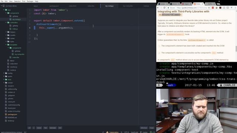Switch to the index.html editor tab
This screenshot has height=133, width=237.
(73, 6)
